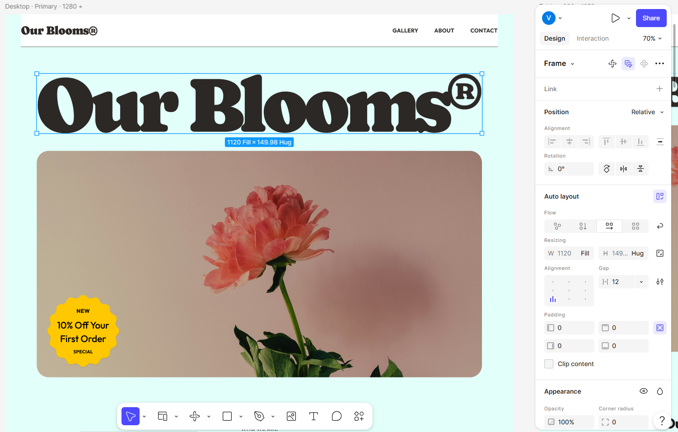The image size is (678, 432).
Task: Expand the Rectangle tool chevron
Action: point(241,416)
